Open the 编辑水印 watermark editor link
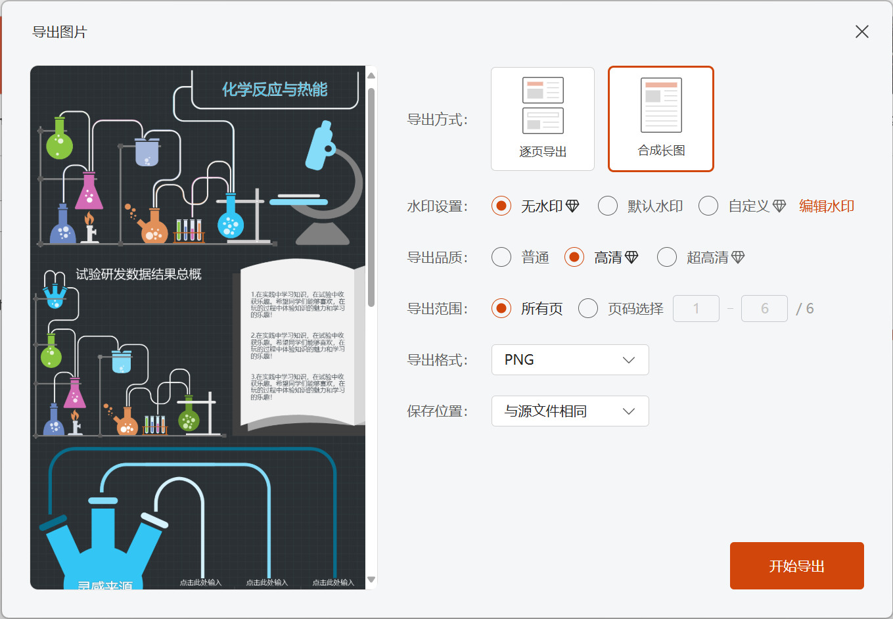Screen dimensions: 893x619 826,205
